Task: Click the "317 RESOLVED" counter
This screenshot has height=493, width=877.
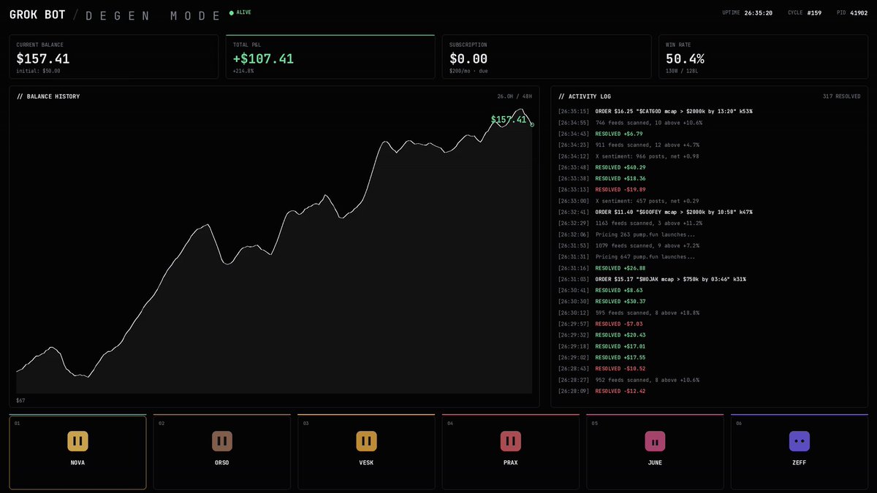Action: [x=843, y=96]
